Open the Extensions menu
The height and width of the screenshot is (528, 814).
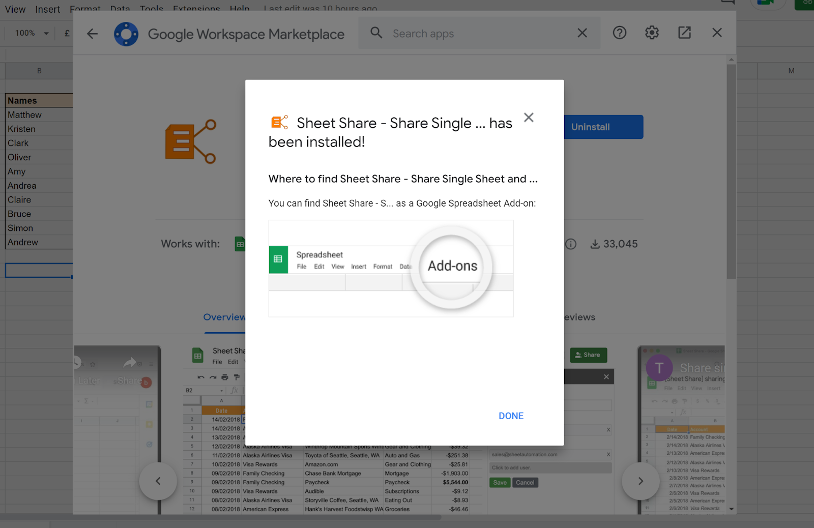click(x=196, y=9)
